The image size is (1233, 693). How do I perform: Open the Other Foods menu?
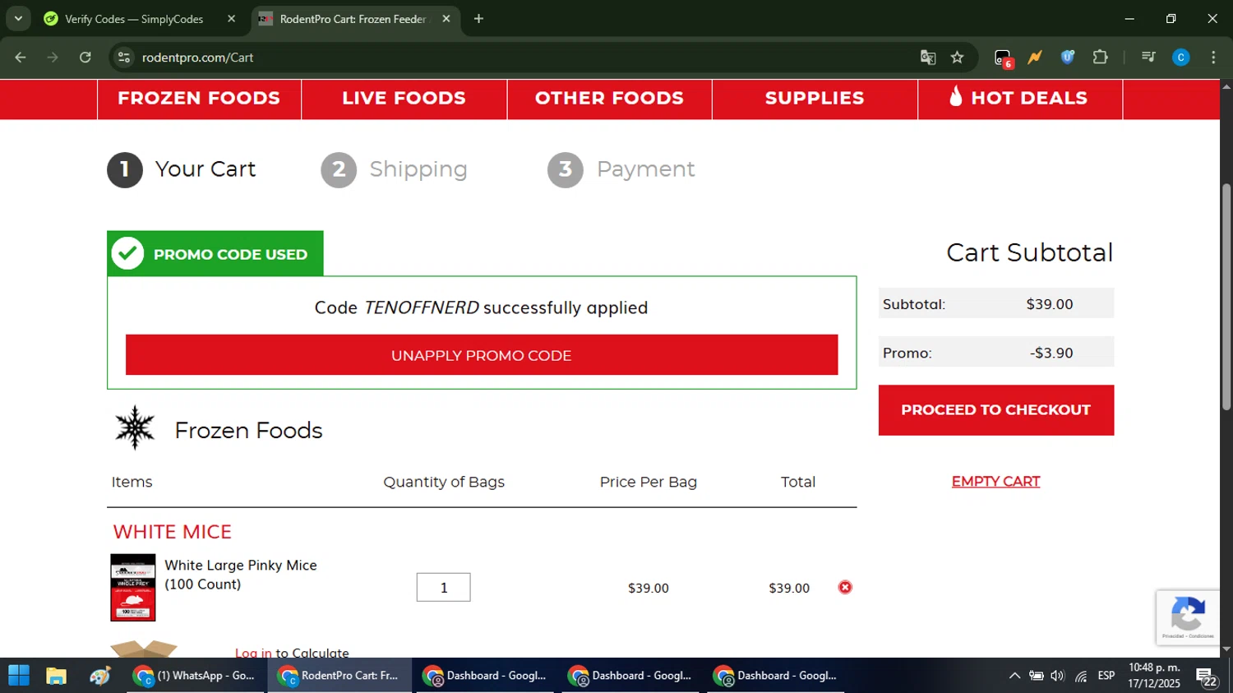coord(609,99)
